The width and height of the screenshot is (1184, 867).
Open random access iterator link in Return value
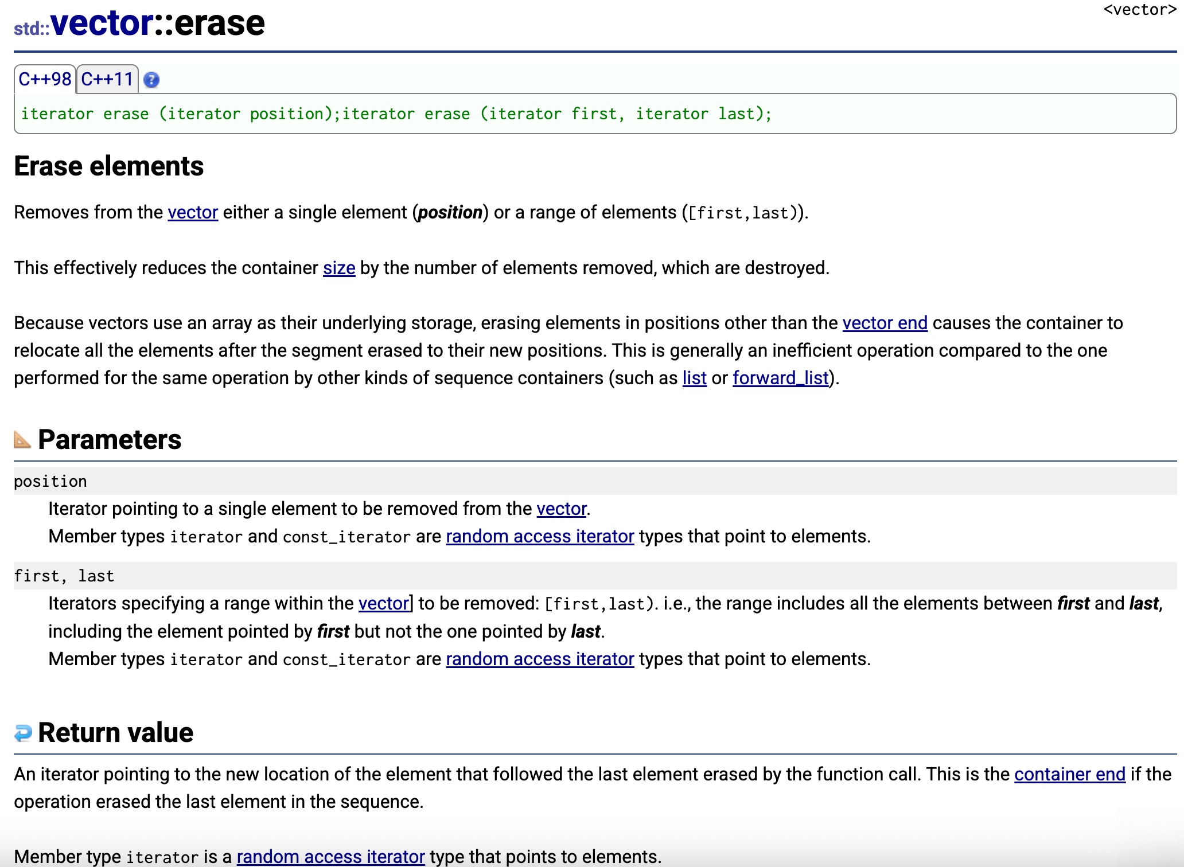click(331, 857)
